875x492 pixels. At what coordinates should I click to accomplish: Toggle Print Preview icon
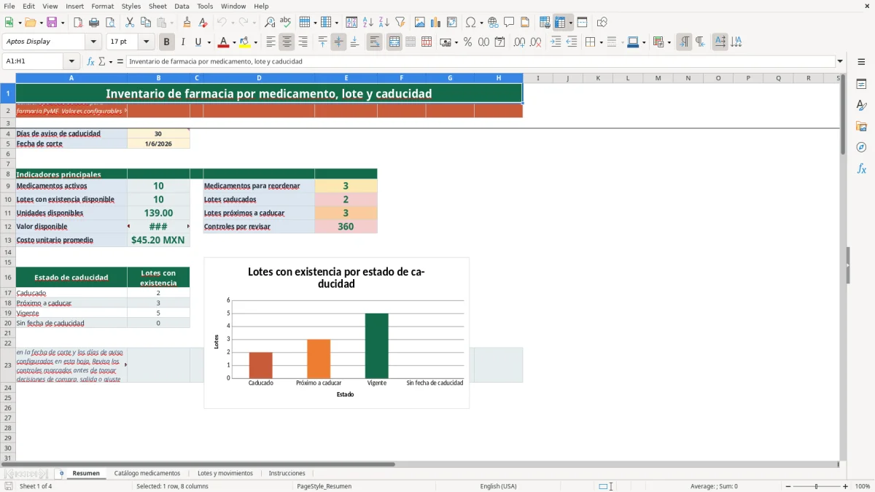(110, 23)
